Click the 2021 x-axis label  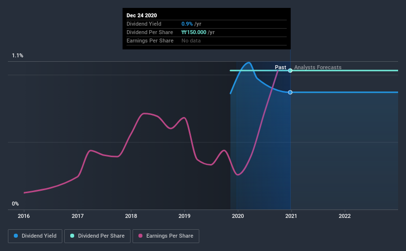pyautogui.click(x=291, y=216)
